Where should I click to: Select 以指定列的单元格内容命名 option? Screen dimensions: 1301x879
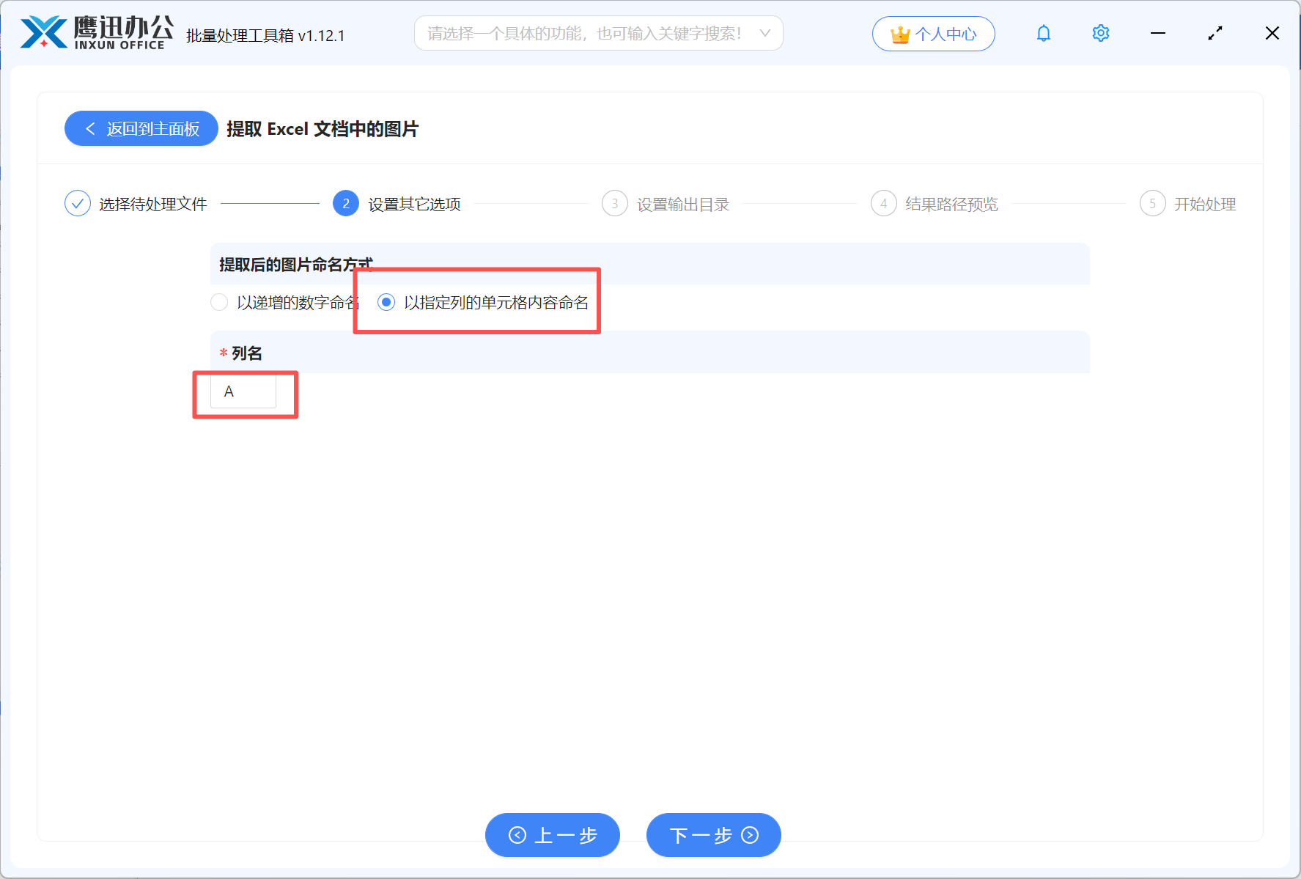pyautogui.click(x=495, y=302)
